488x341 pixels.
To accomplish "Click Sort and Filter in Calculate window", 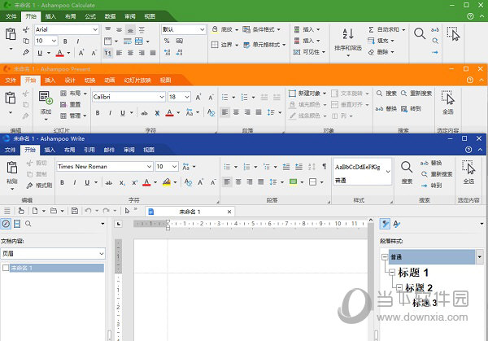I will point(348,42).
